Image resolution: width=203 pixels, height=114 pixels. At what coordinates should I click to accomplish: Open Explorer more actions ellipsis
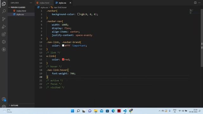[31, 3]
